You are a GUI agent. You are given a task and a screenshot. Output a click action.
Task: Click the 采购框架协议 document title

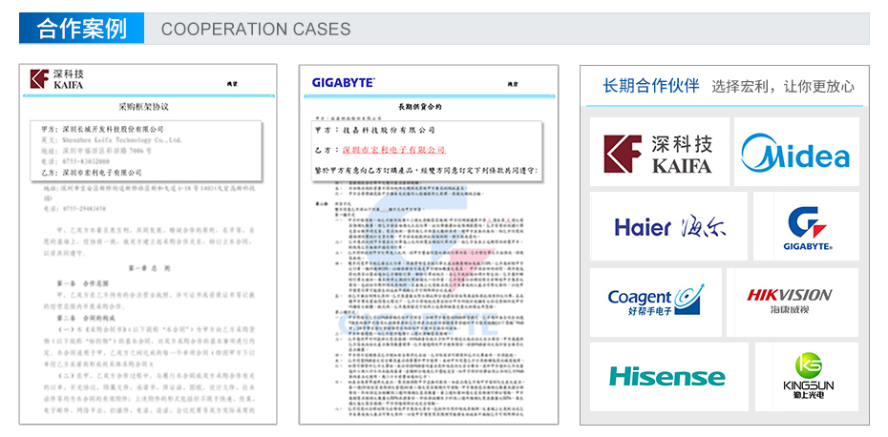(143, 107)
